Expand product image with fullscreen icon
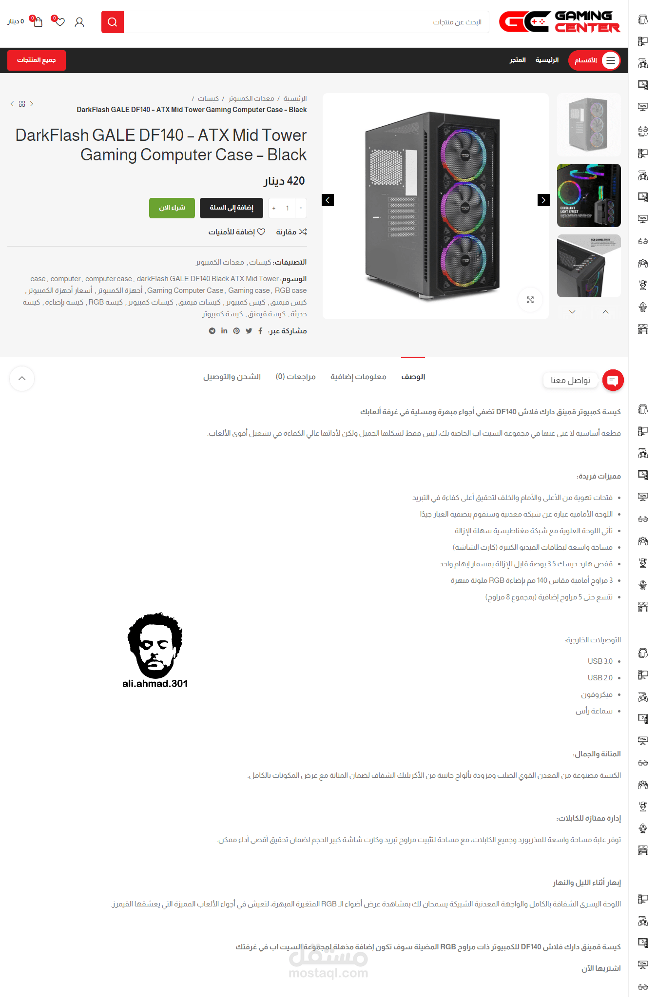 [530, 300]
